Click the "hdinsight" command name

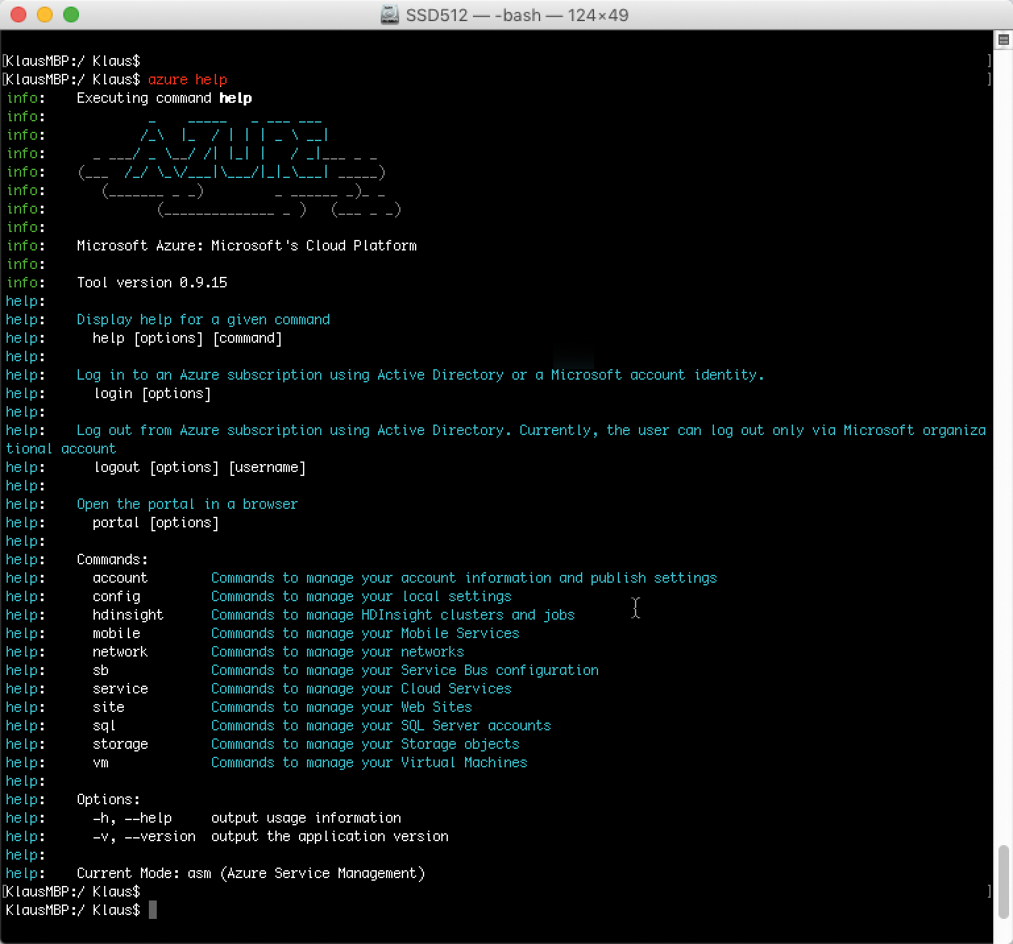click(x=128, y=615)
